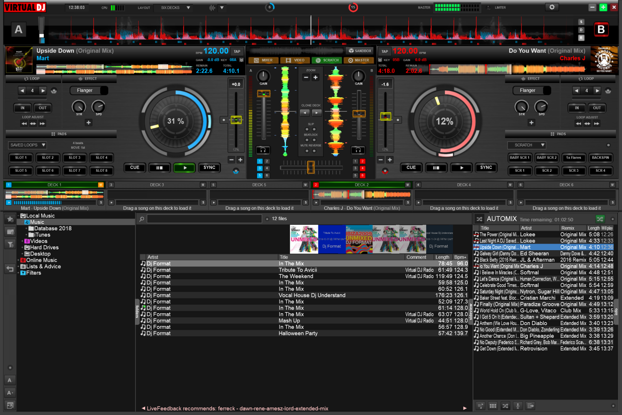Click the add filter folder icon in sidebar
This screenshot has width=622, height=415.
click(10, 244)
